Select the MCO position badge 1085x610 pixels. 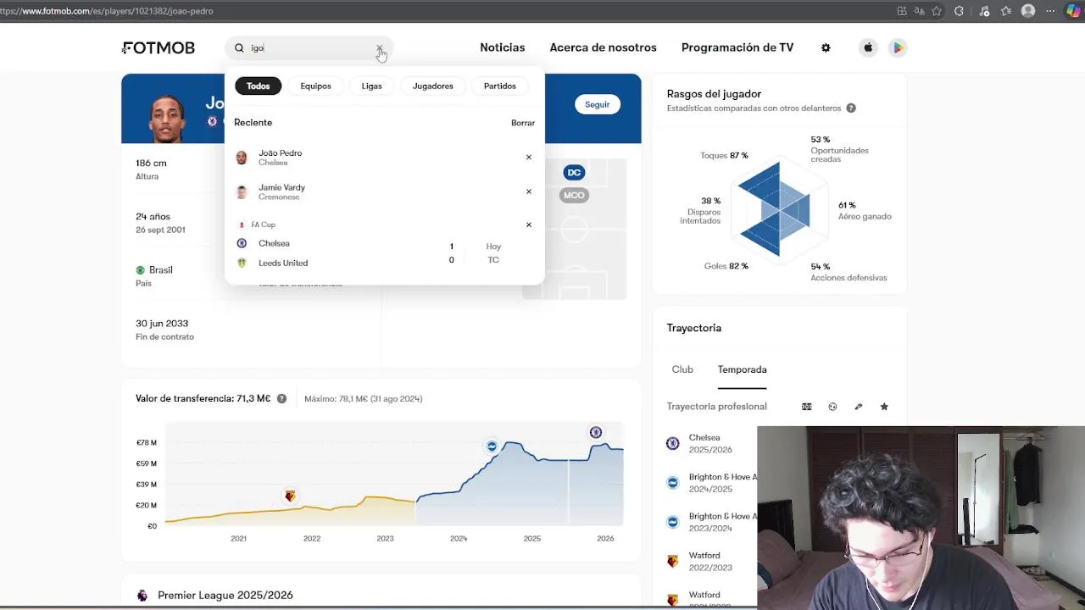(x=574, y=196)
